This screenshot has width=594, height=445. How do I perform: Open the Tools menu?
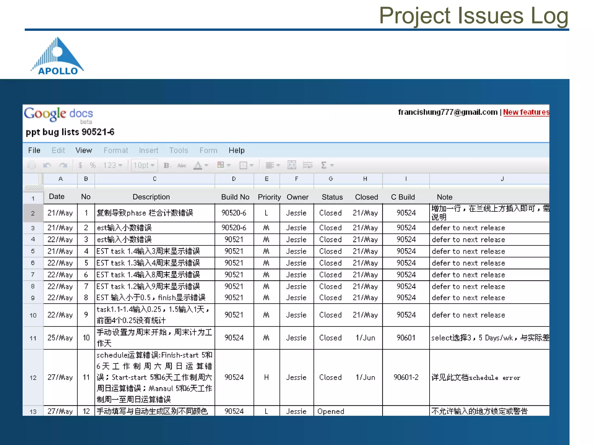click(179, 150)
